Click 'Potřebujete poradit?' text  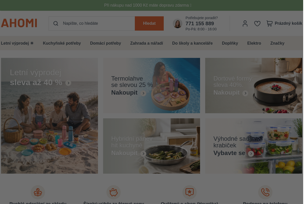click(202, 18)
